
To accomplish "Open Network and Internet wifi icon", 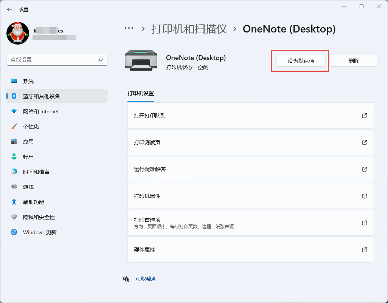I will (14, 111).
